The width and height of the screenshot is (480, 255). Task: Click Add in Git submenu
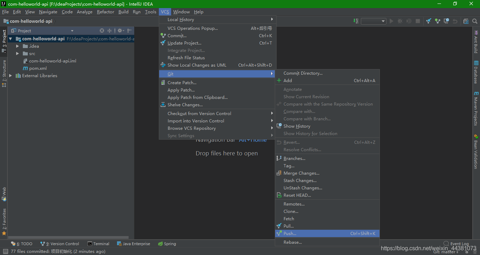[x=327, y=81]
